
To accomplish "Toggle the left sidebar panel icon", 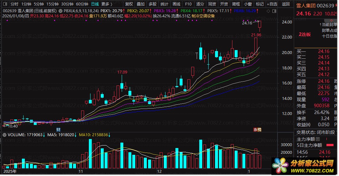I will tap(5, 4).
